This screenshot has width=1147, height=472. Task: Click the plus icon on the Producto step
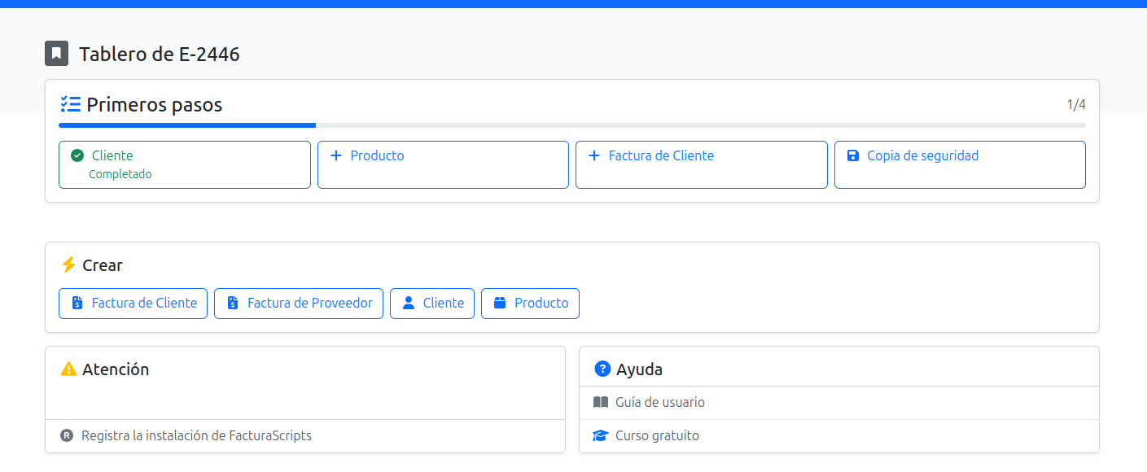point(336,155)
